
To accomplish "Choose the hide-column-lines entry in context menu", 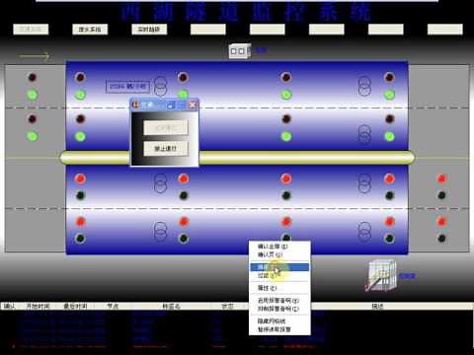I will (x=279, y=321).
